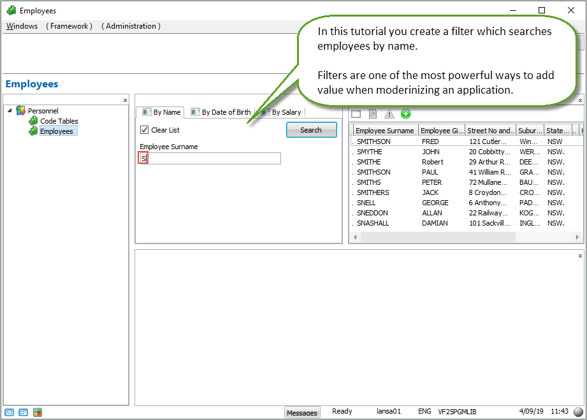Sort by Employee Gi... column header
Image resolution: width=587 pixels, height=420 pixels.
tap(442, 130)
